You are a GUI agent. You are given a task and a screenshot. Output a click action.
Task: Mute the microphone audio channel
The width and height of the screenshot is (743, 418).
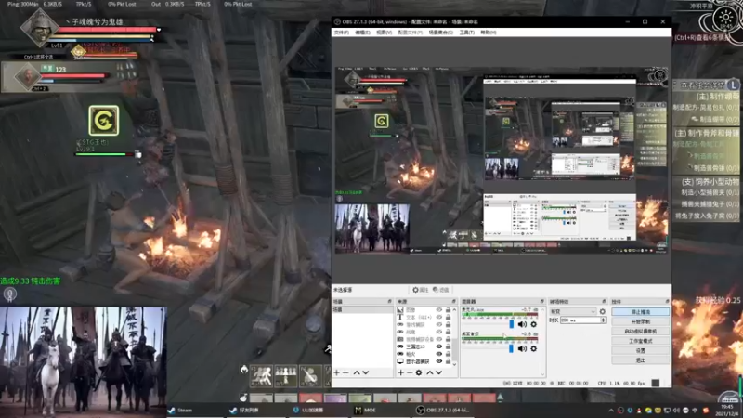[x=522, y=324]
